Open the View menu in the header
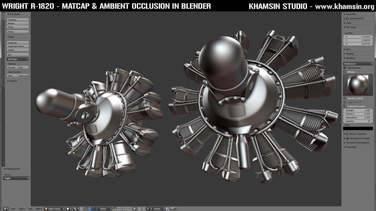 pyautogui.click(x=13, y=208)
